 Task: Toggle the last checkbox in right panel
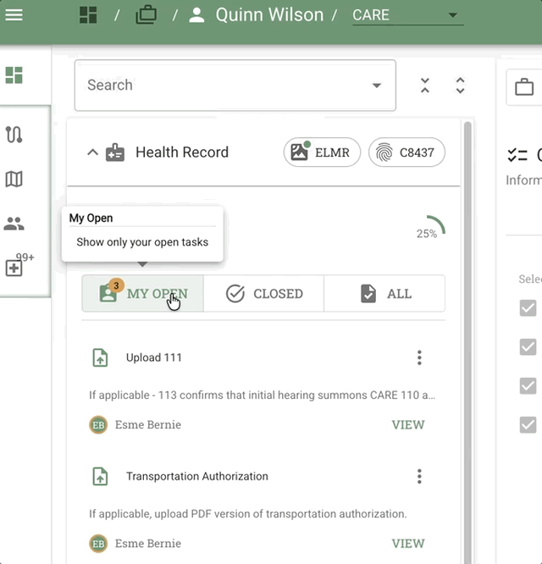coord(528,424)
